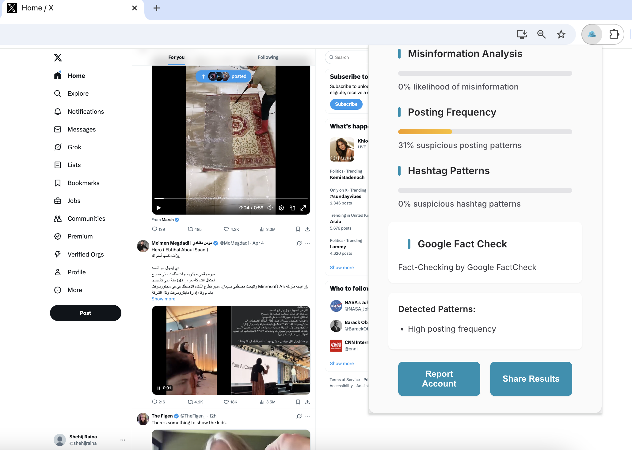
Task: Click the Share Results button
Action: (x=531, y=379)
